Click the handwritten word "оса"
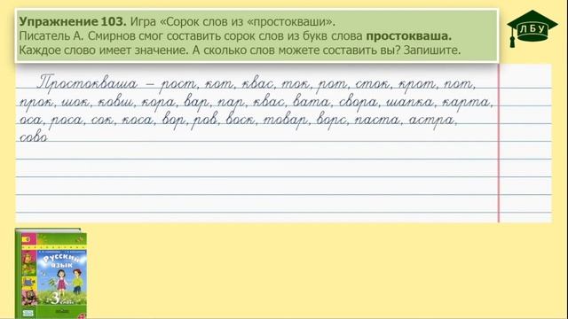 tap(31, 121)
